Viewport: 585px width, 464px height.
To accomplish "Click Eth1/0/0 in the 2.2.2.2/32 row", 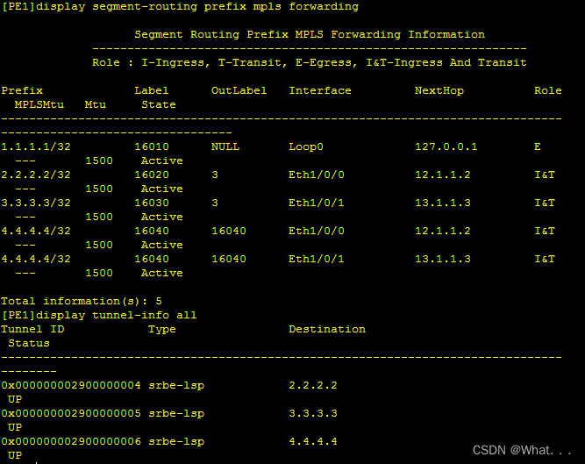I will tap(317, 175).
